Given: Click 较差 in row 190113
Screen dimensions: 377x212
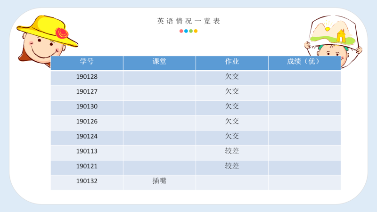Looking at the screenshot, I should [x=232, y=151].
